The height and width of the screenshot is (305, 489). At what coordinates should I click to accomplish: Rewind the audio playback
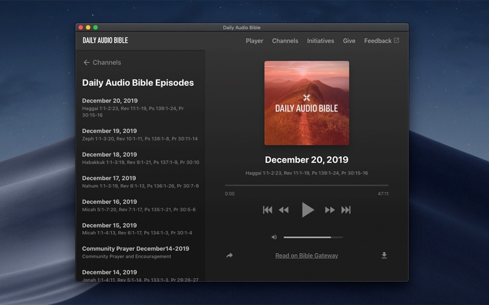(x=284, y=210)
